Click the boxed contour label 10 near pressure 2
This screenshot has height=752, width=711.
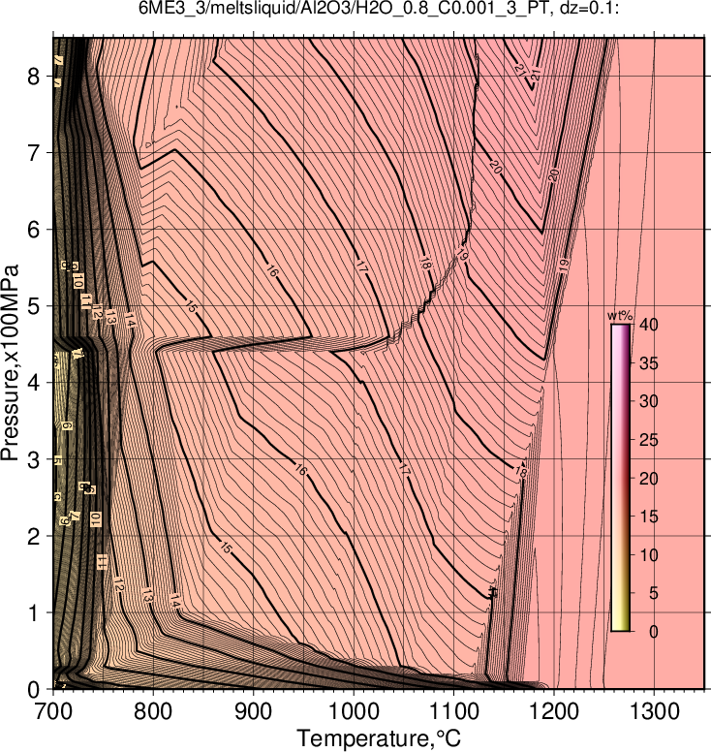point(96,518)
